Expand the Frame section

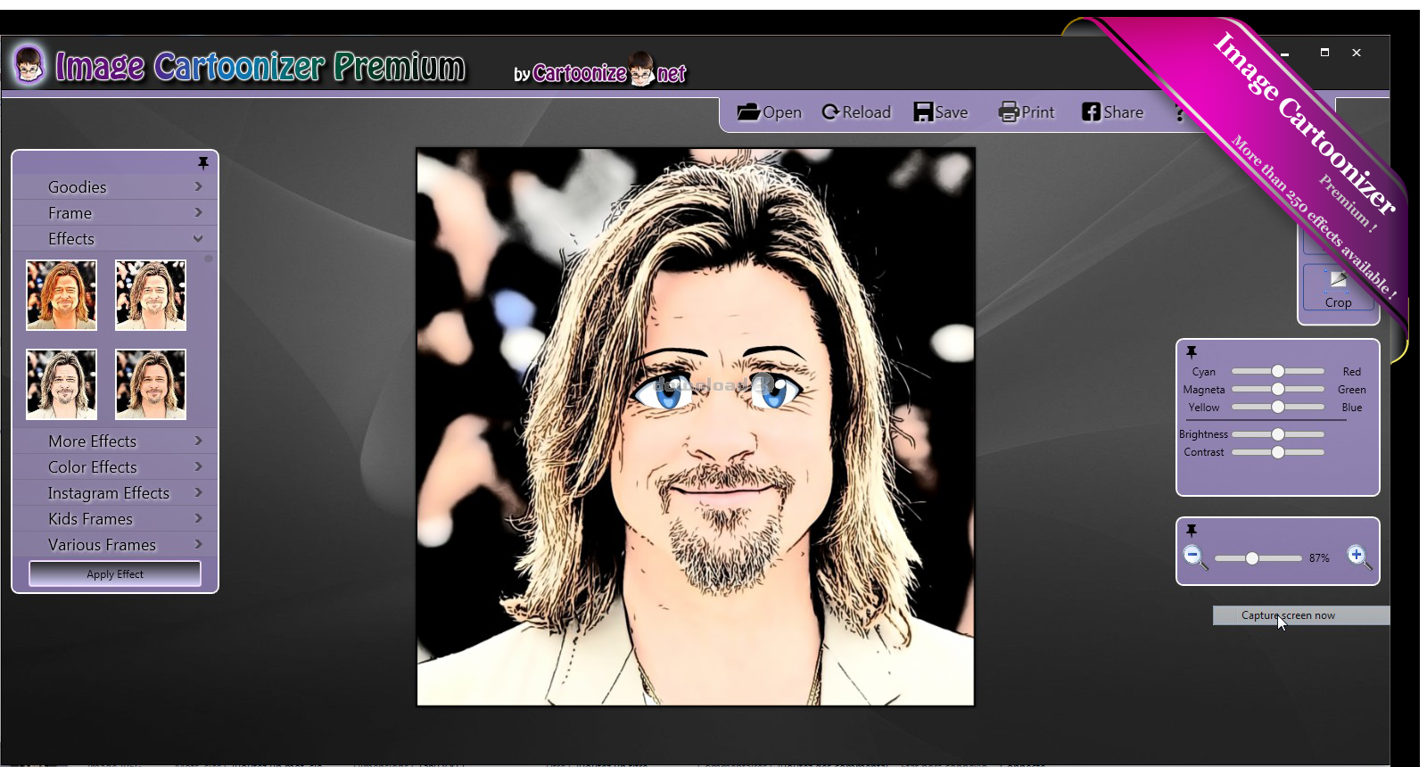click(115, 213)
